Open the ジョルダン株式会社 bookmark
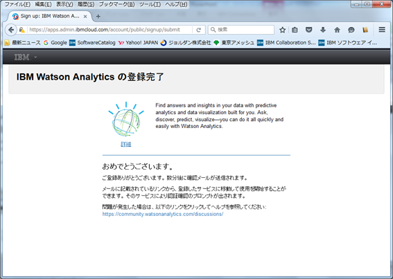 pos(186,42)
